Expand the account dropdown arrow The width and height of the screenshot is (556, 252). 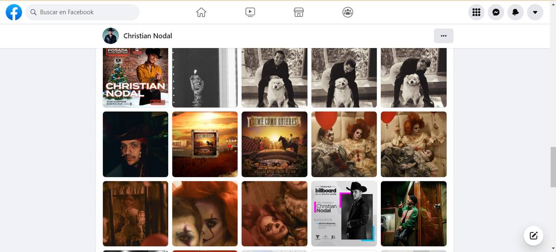pos(535,12)
